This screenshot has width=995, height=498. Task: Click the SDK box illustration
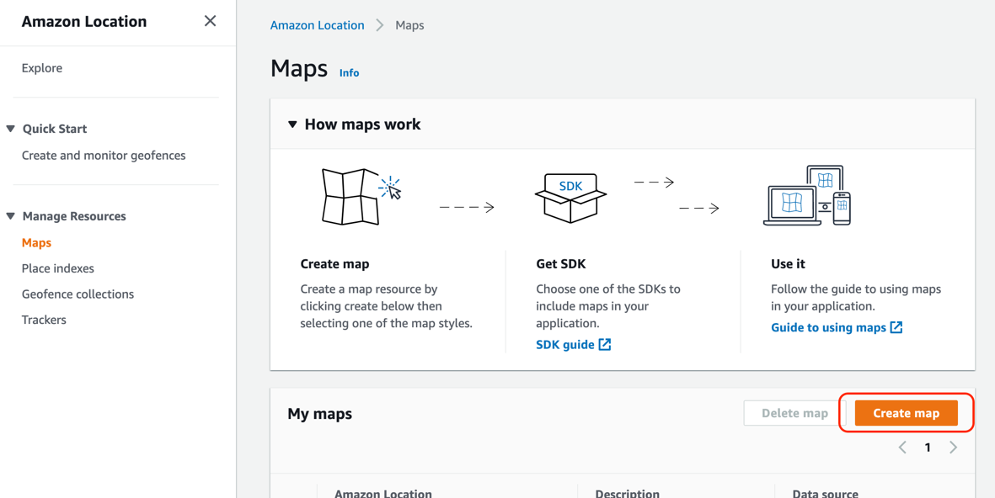coord(570,198)
